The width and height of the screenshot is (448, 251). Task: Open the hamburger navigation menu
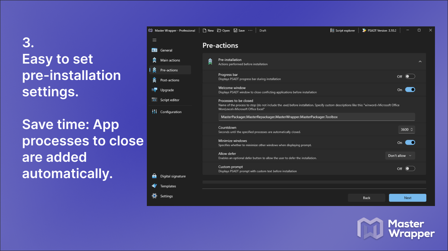[154, 40]
